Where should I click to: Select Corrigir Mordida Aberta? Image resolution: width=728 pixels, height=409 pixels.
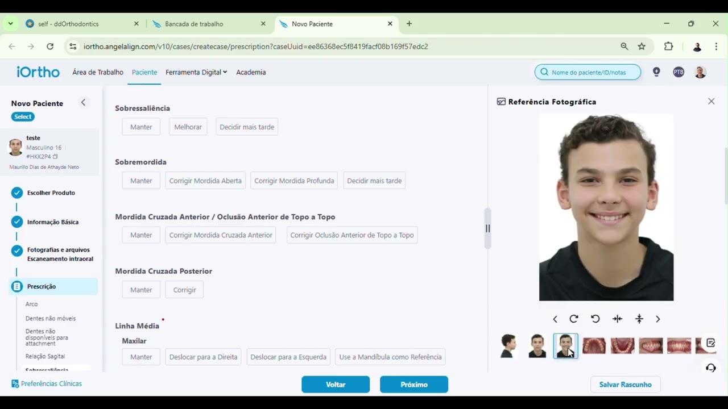(205, 181)
